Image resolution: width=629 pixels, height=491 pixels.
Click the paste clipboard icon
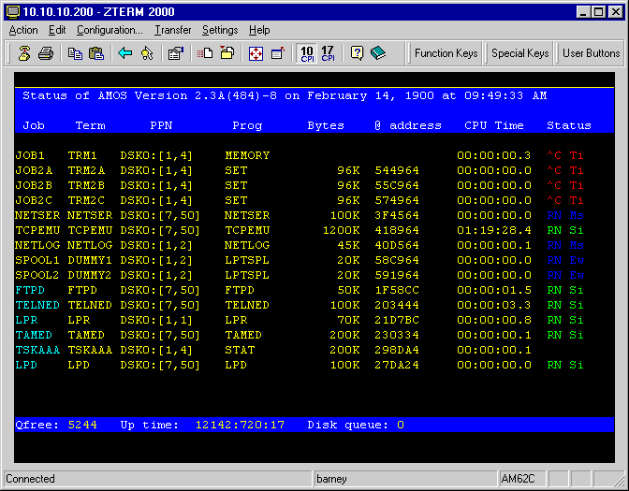(x=96, y=53)
